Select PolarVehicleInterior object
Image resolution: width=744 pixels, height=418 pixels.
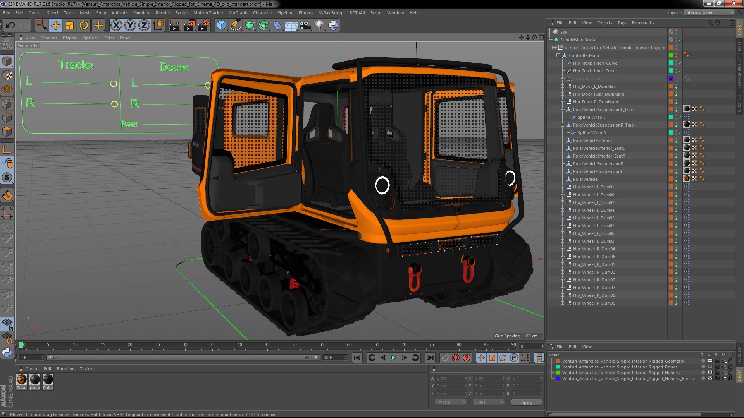pos(592,140)
